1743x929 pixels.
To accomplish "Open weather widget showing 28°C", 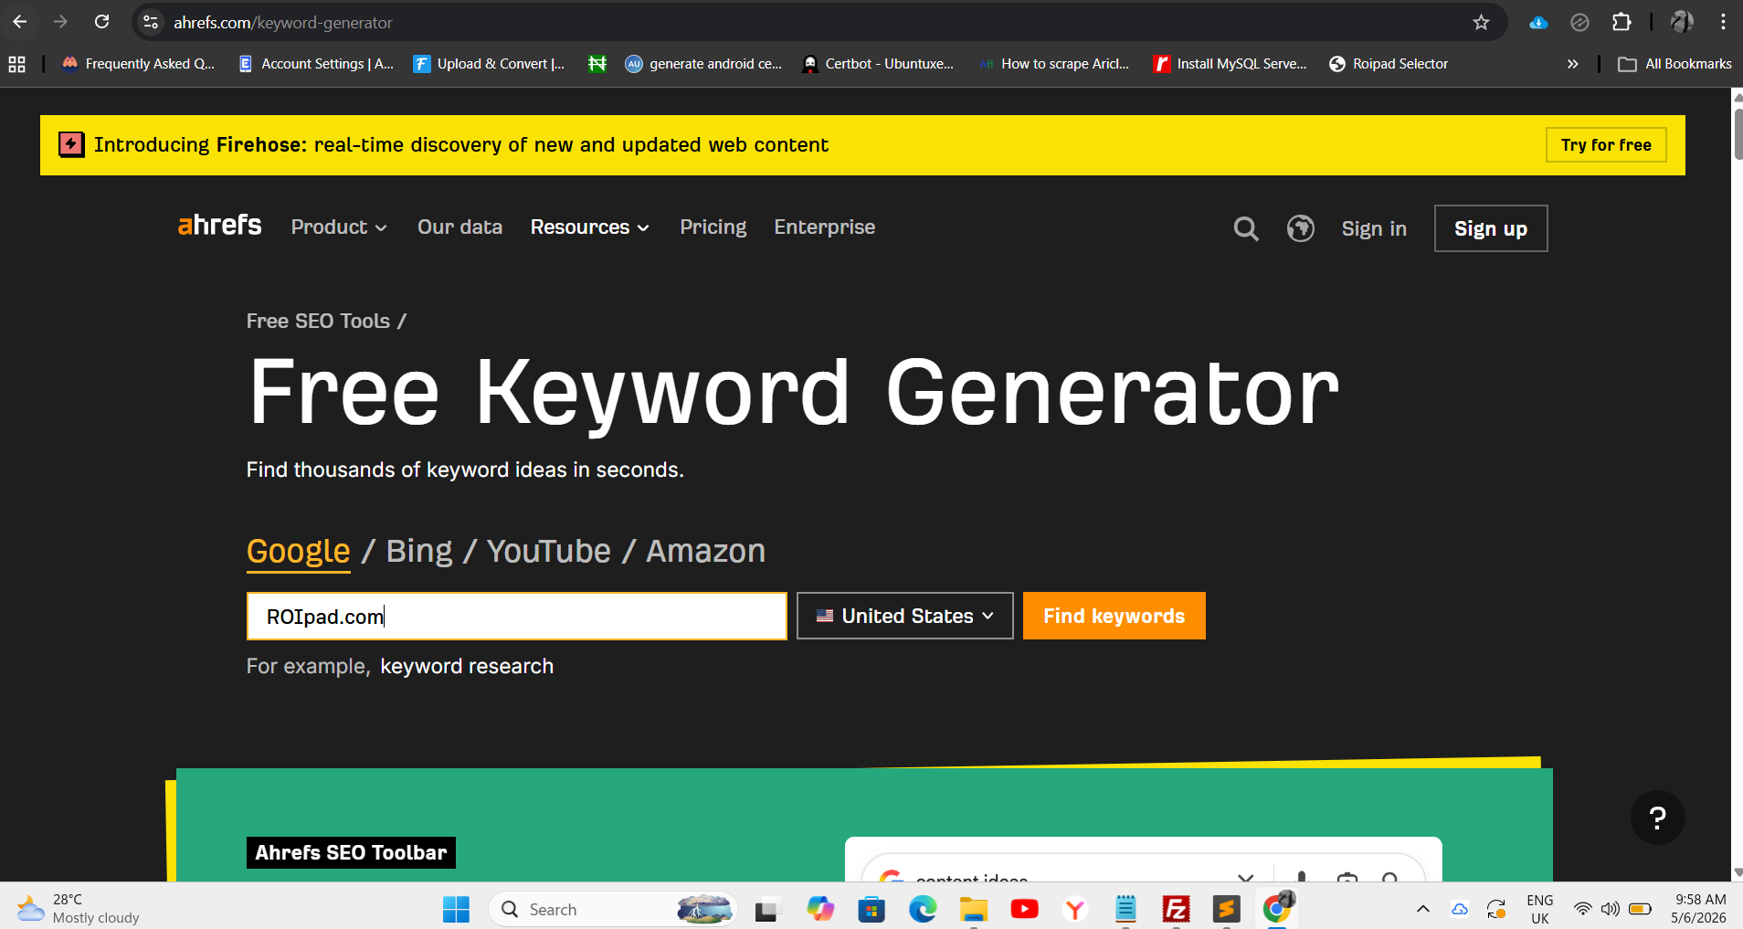I will pyautogui.click(x=79, y=909).
